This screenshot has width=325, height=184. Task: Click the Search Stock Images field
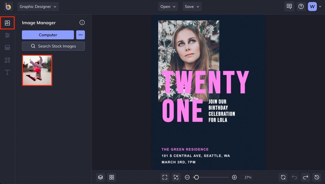point(53,46)
